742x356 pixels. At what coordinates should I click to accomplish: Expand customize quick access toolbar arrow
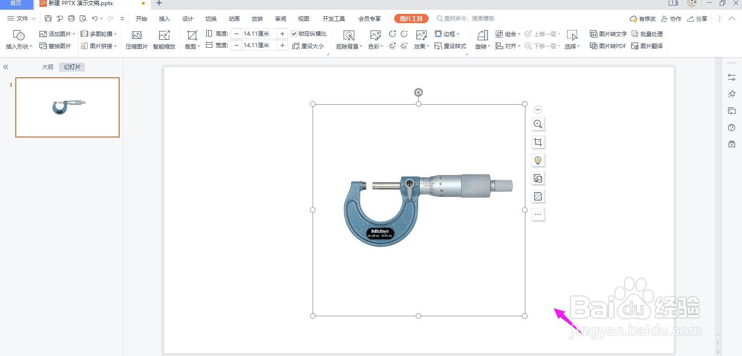(x=122, y=19)
